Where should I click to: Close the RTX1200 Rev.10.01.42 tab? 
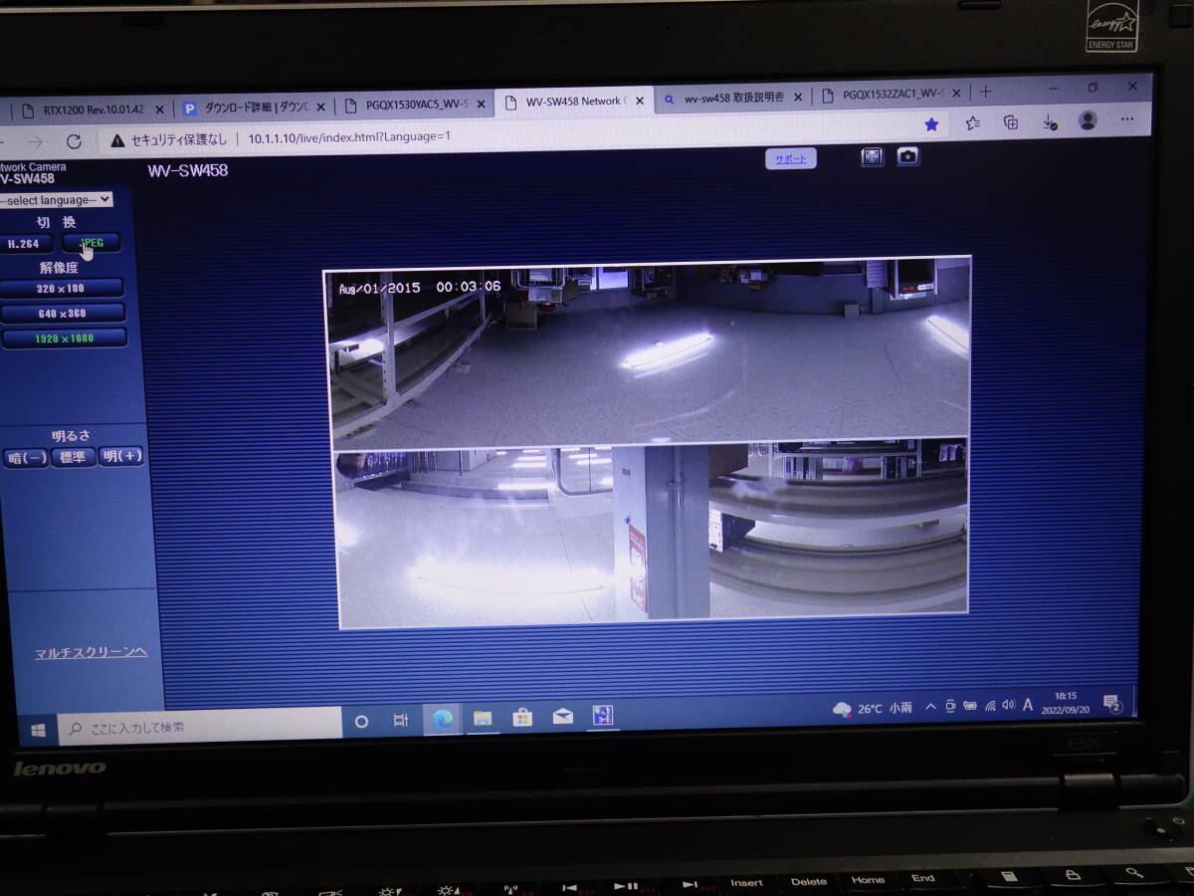pyautogui.click(x=159, y=109)
